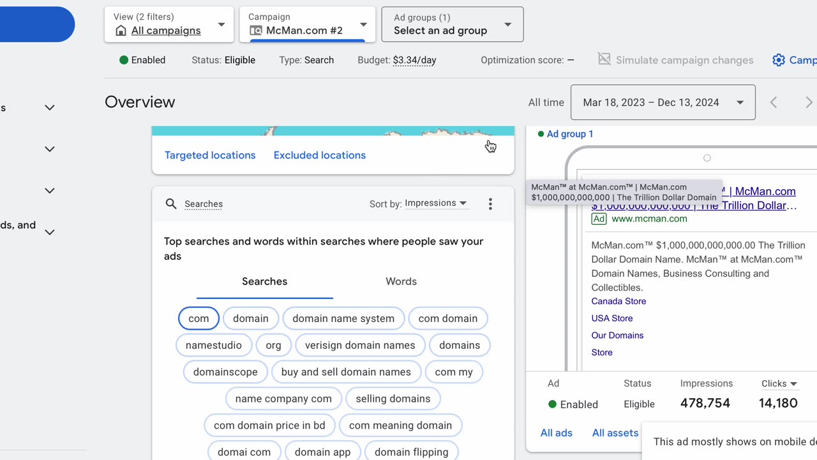Open the All campaigns view dropdown
This screenshot has width=817, height=460.
pyautogui.click(x=169, y=24)
